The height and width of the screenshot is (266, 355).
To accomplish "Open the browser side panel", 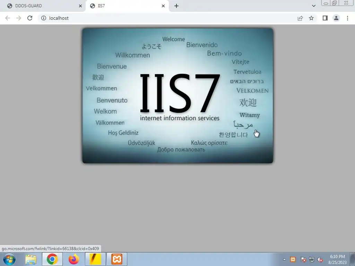I will (x=325, y=18).
